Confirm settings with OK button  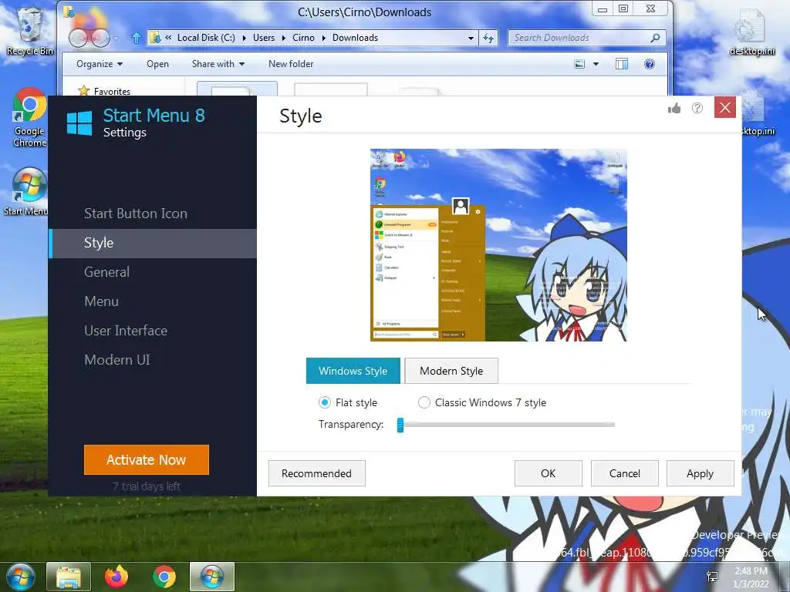(549, 474)
